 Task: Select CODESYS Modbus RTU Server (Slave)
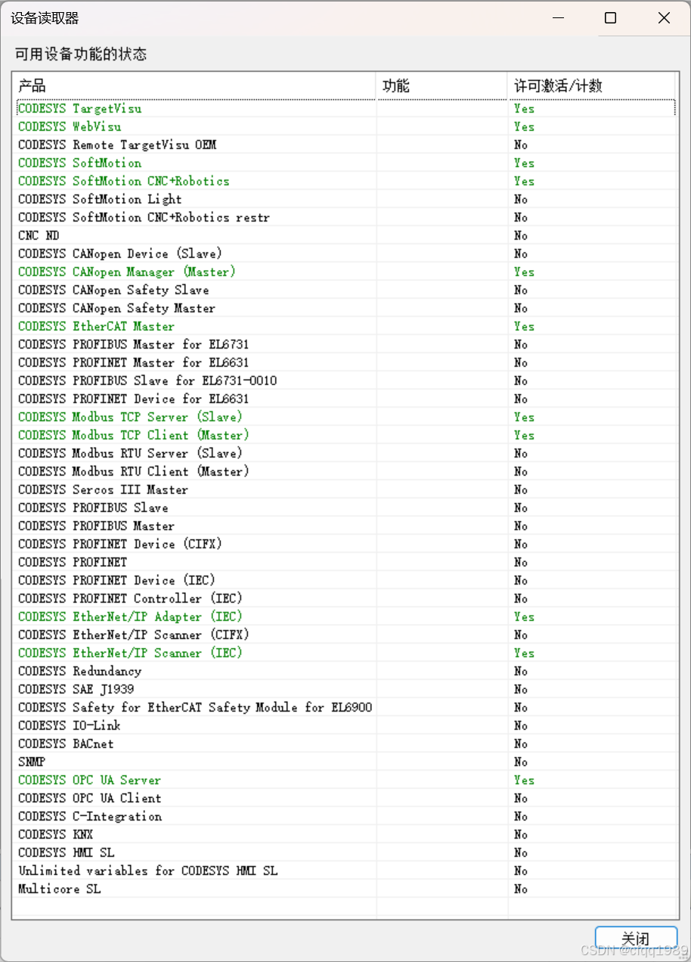point(345,453)
